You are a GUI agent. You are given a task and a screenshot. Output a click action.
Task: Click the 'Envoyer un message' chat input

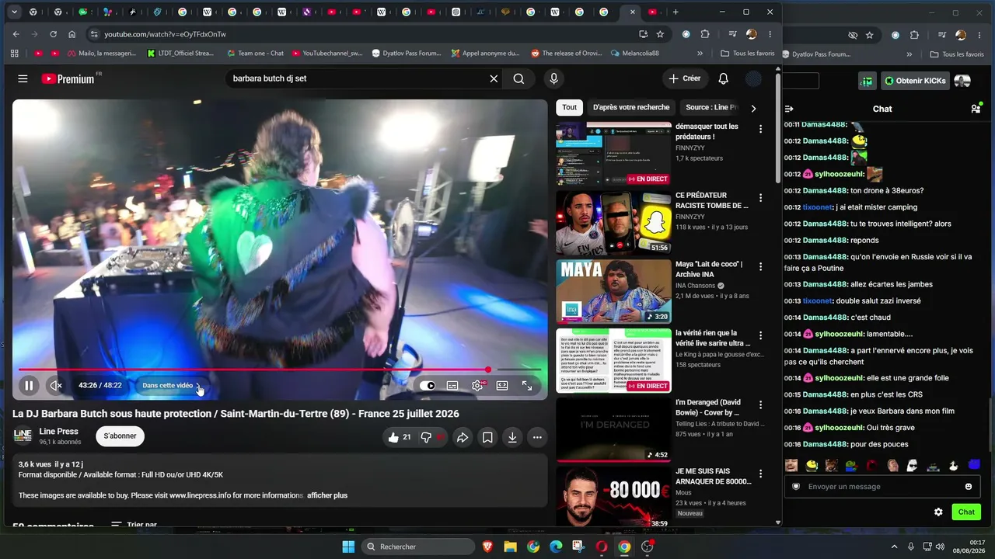[x=882, y=487]
